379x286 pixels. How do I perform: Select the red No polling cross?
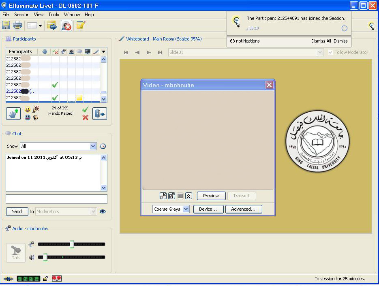click(85, 117)
